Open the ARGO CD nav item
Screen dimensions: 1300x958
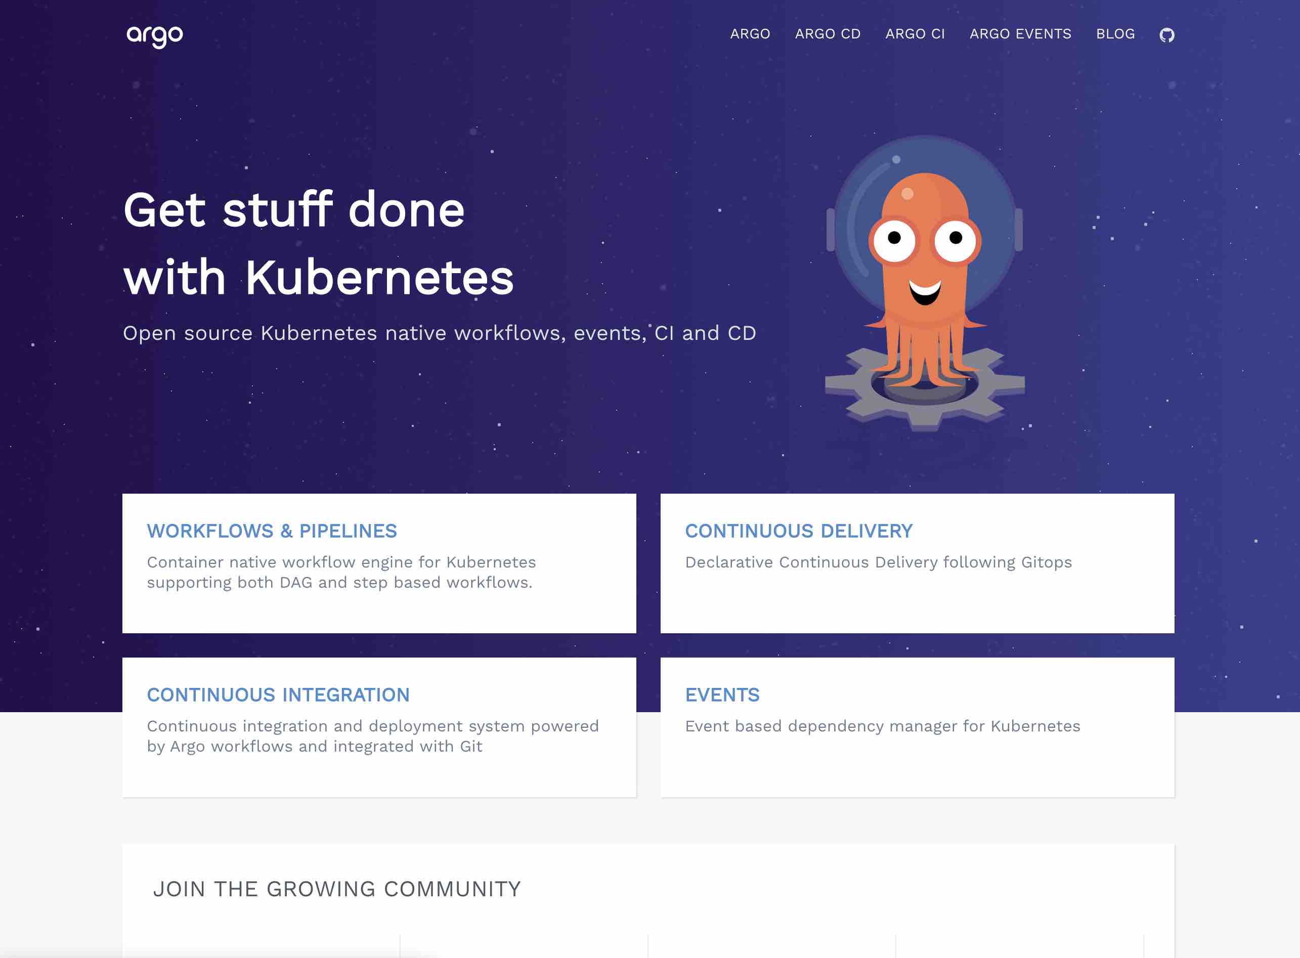click(828, 34)
